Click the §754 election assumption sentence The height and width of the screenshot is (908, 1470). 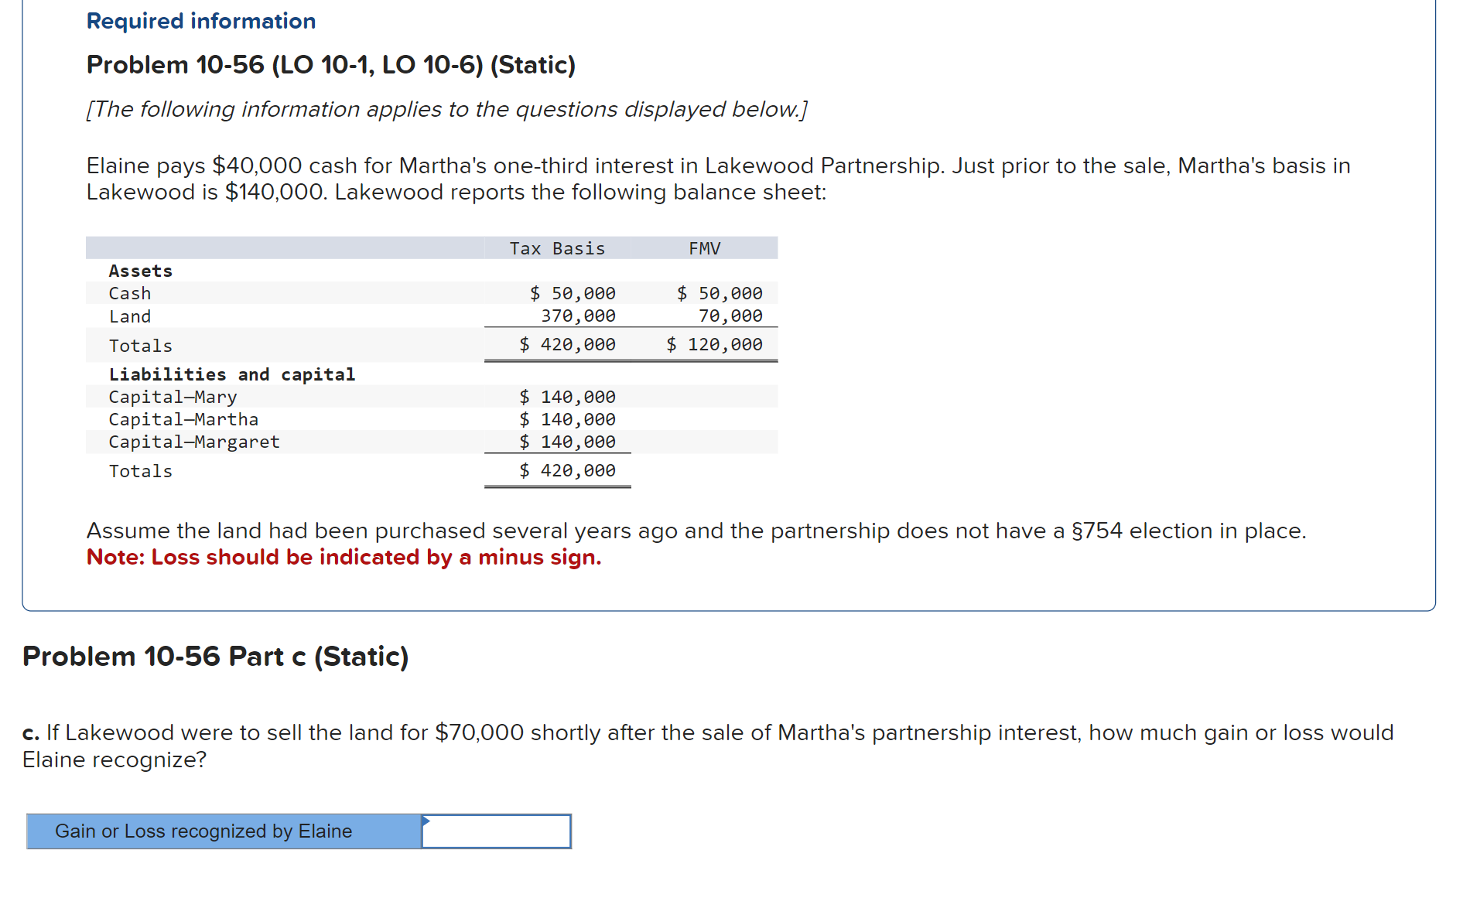click(x=695, y=531)
